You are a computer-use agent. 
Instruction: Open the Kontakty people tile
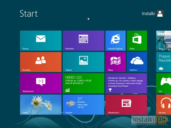coord(41,62)
